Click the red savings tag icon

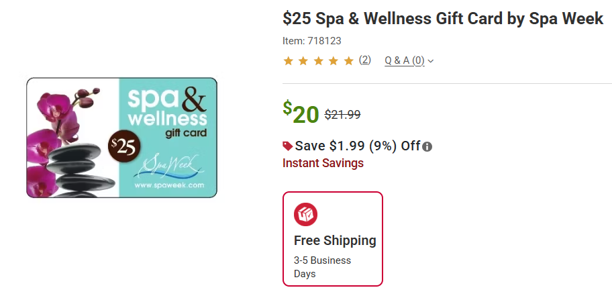pyautogui.click(x=288, y=146)
